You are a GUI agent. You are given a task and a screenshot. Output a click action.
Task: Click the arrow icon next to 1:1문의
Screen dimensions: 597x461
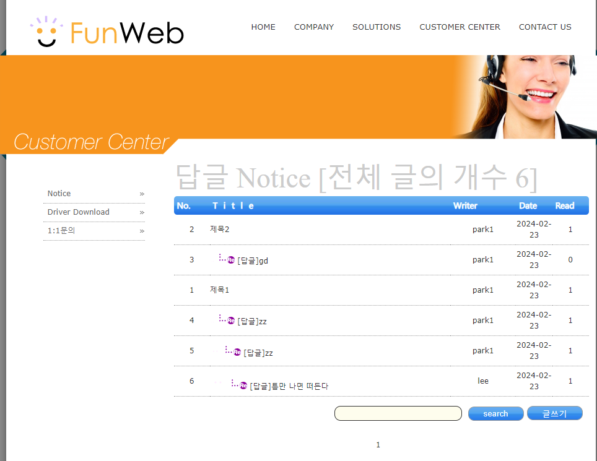[142, 231]
